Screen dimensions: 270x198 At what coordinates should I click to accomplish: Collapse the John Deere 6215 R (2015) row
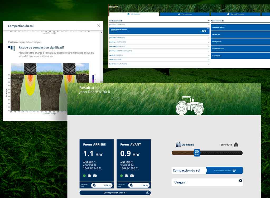click(x=209, y=25)
